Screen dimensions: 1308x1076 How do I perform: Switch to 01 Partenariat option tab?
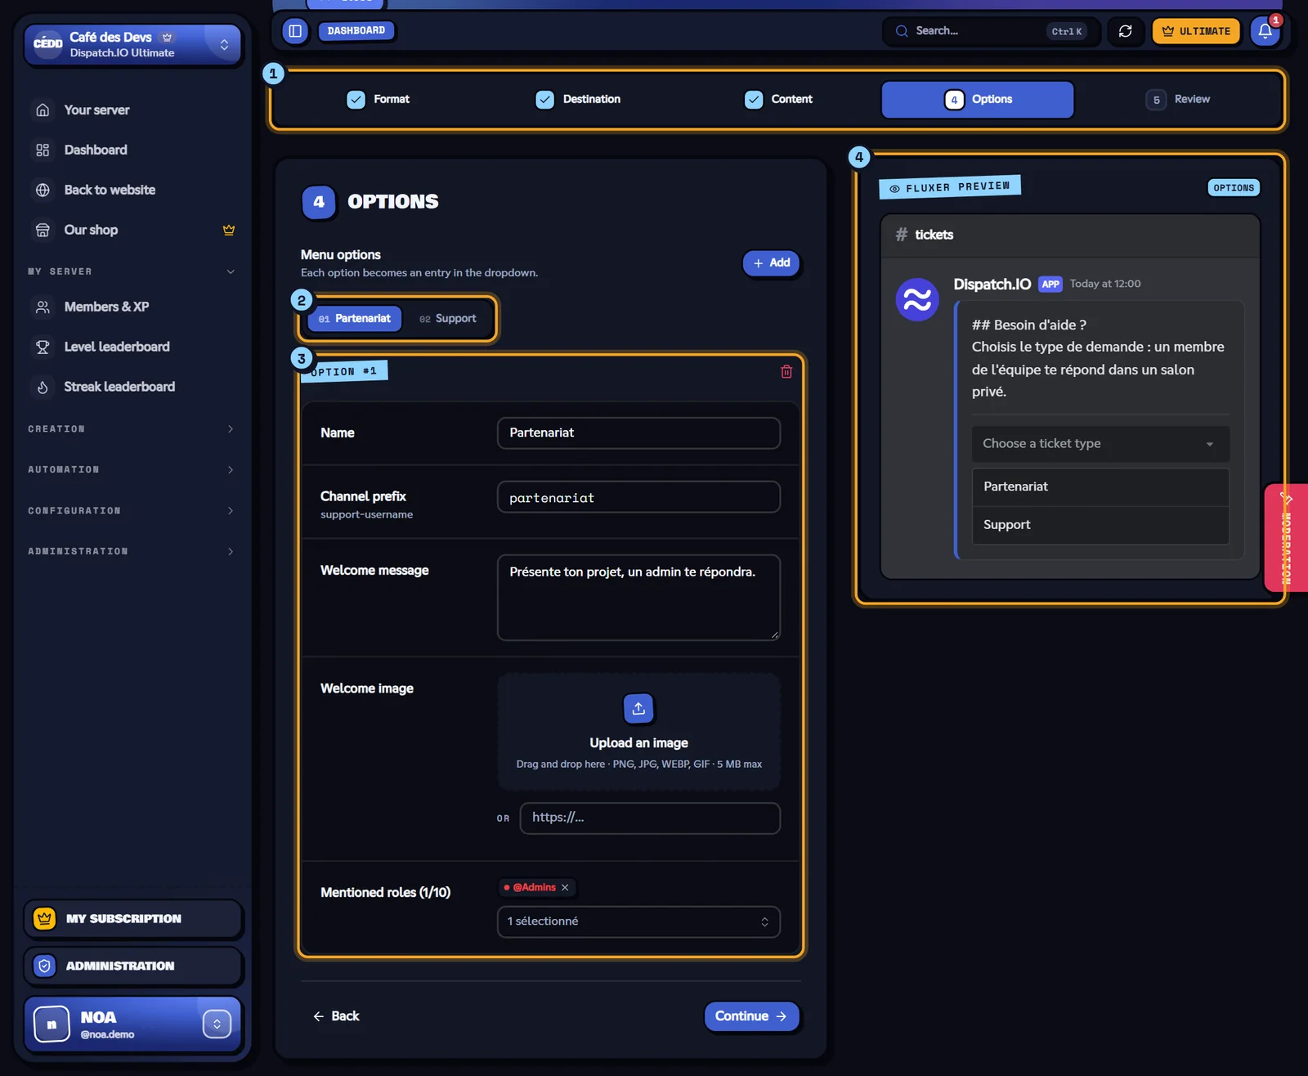[354, 318]
